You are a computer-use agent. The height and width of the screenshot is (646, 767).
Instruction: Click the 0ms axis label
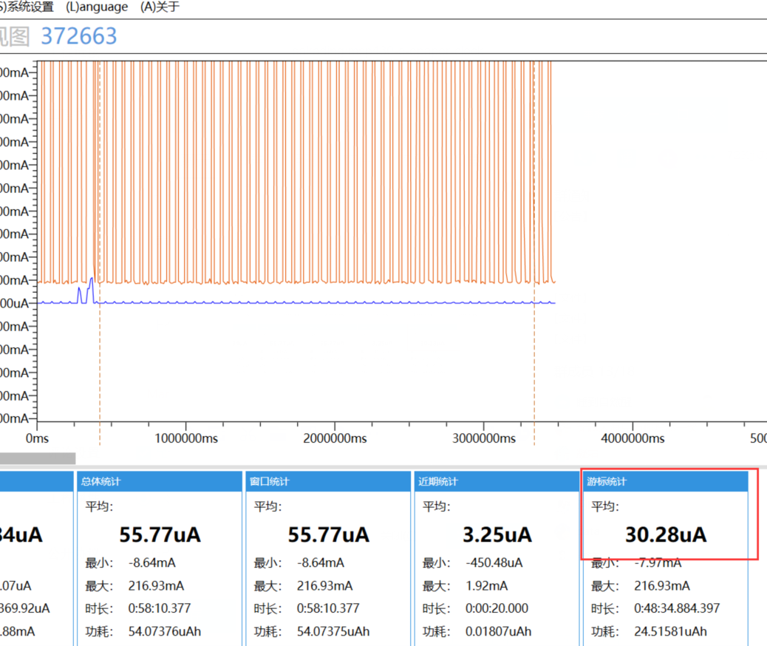pyautogui.click(x=37, y=438)
